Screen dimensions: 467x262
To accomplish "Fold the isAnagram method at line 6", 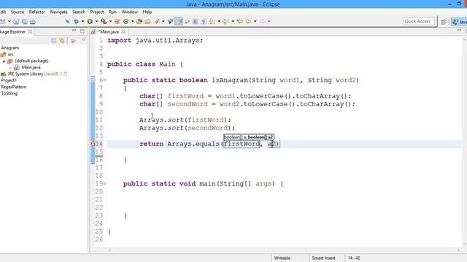I will [105, 80].
